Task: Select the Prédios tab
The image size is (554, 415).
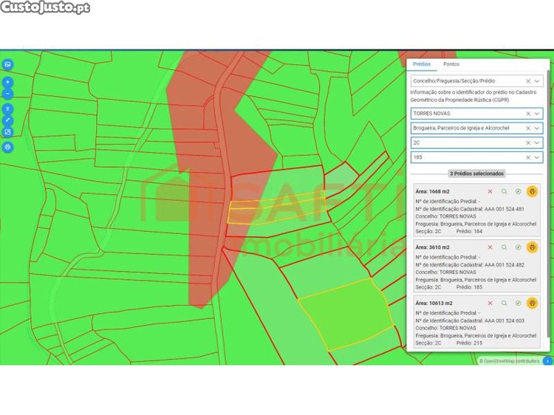Action: [422, 64]
